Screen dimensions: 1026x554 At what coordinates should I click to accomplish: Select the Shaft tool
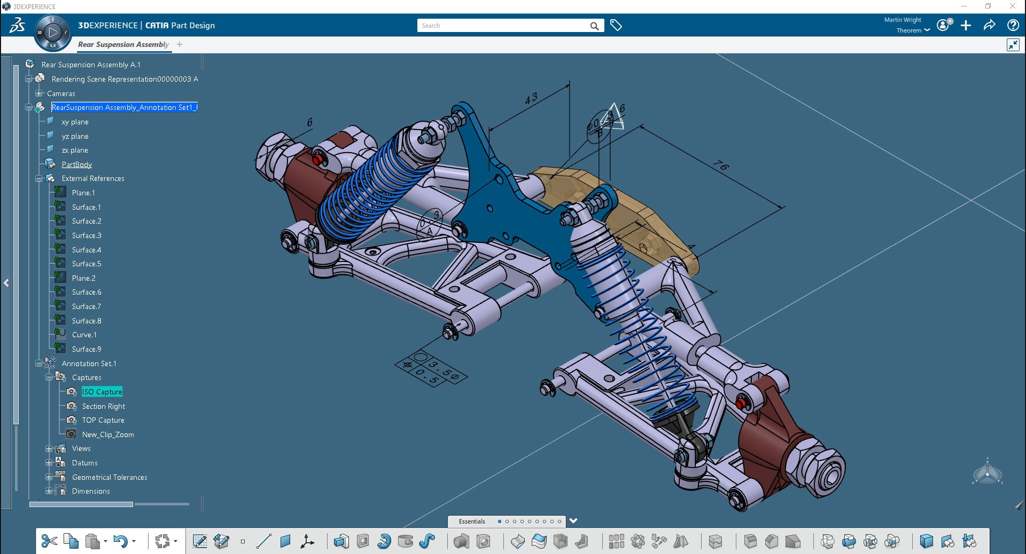click(x=385, y=541)
